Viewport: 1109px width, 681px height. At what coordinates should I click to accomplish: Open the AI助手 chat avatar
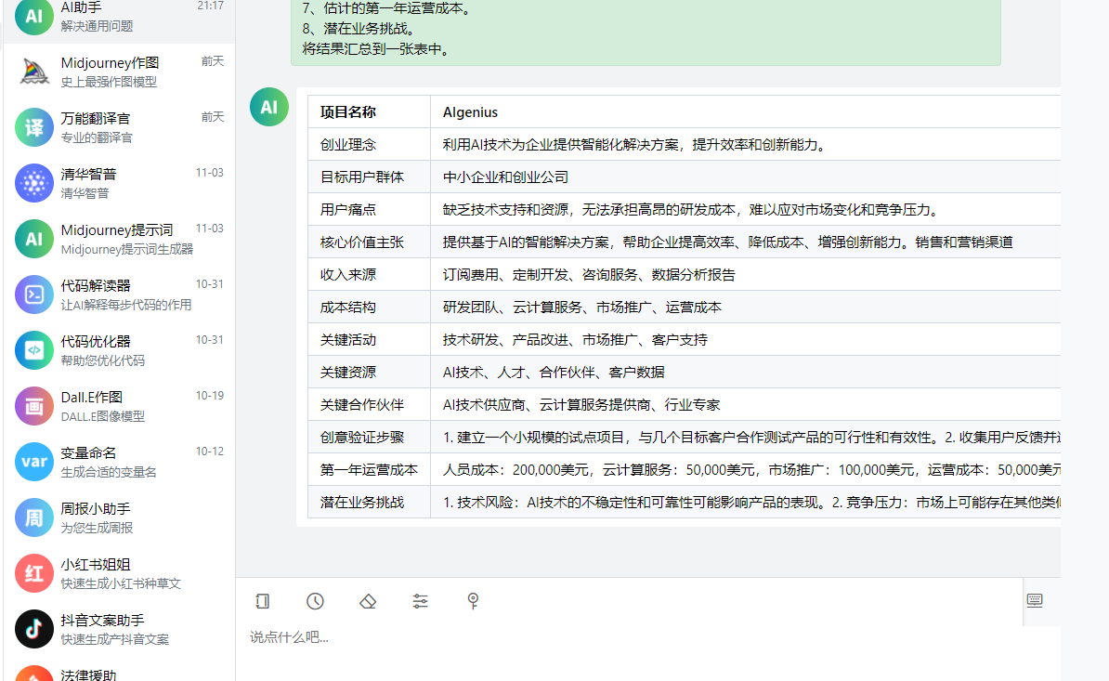point(34,17)
